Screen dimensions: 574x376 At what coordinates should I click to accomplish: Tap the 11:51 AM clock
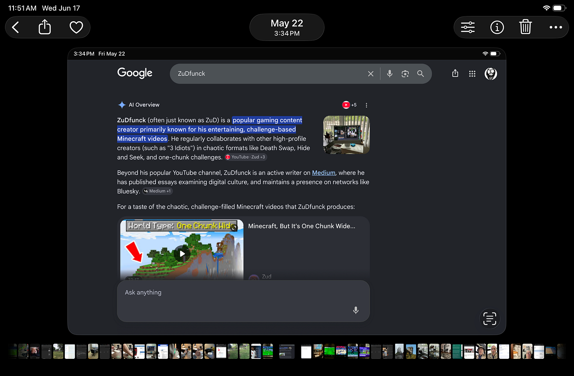[x=22, y=8]
